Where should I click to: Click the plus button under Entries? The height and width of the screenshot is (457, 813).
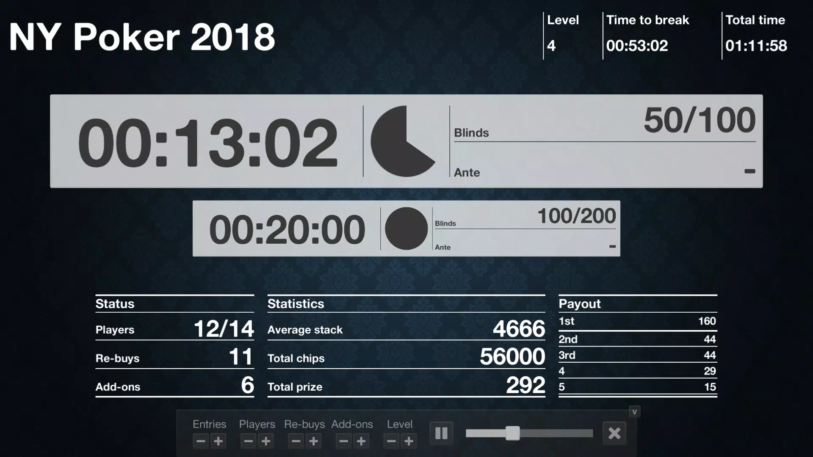[218, 441]
